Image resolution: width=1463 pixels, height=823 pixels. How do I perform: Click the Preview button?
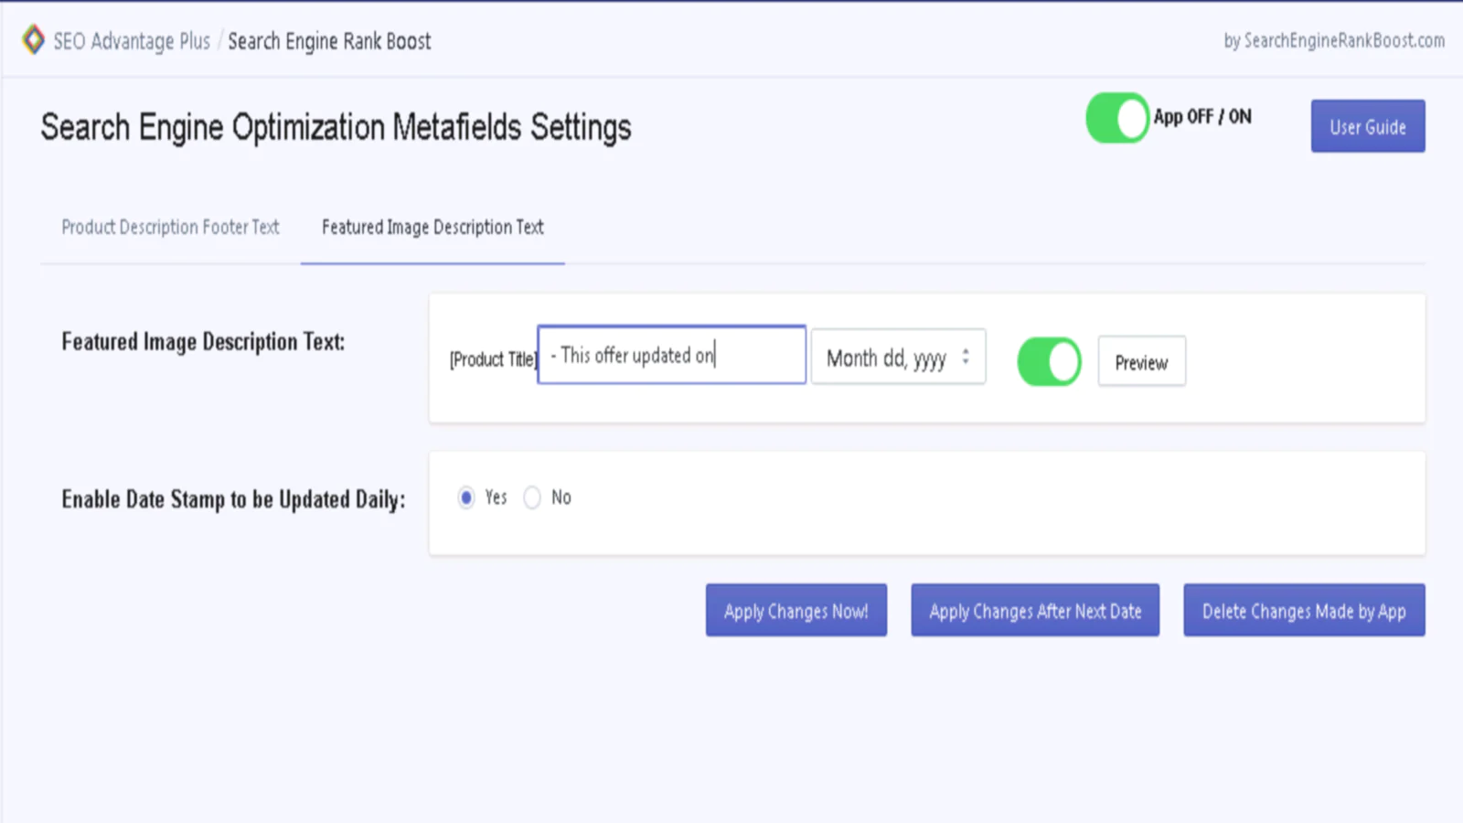point(1141,362)
